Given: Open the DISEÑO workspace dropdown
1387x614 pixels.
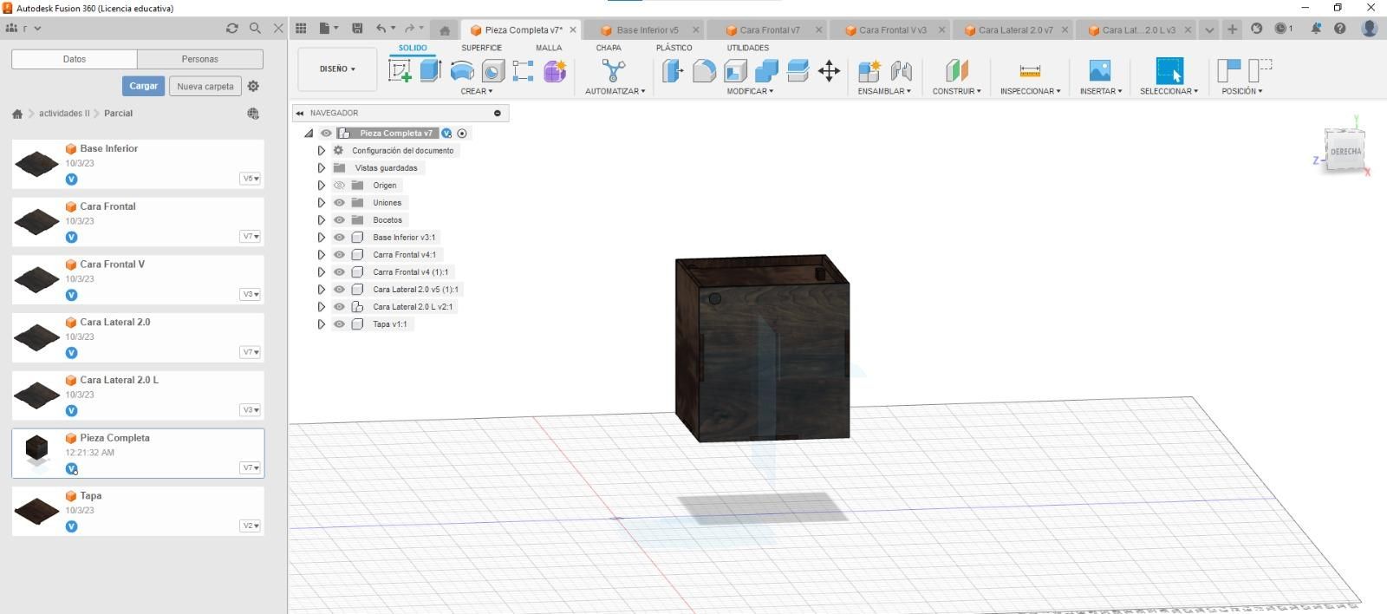Looking at the screenshot, I should 338,69.
